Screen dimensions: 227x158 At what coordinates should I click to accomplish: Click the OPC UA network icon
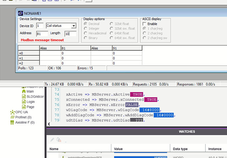pyautogui.click(x=13, y=112)
